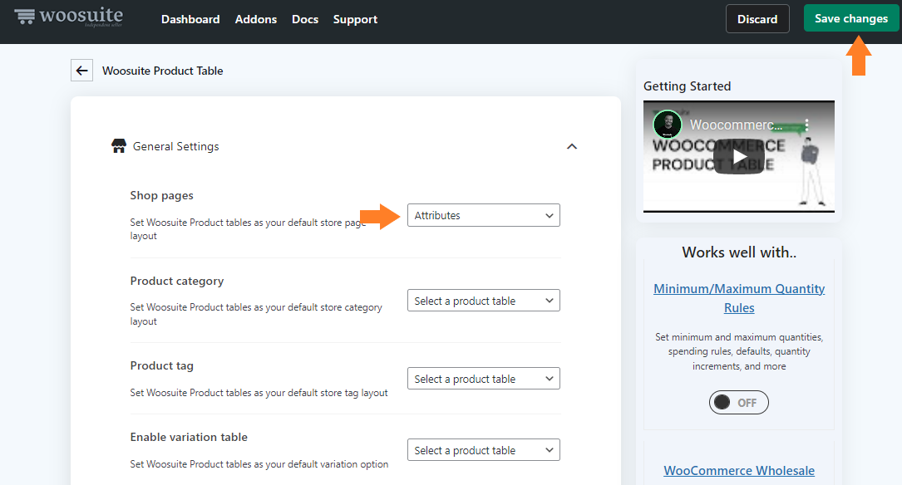Toggle Minimum/Maximum Quantity Rules switch on
Viewport: 902px width, 485px height.
pos(738,402)
